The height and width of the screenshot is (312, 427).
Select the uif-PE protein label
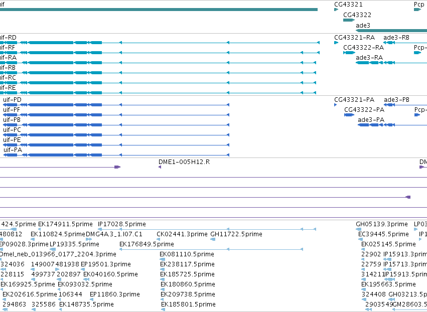click(x=12, y=140)
